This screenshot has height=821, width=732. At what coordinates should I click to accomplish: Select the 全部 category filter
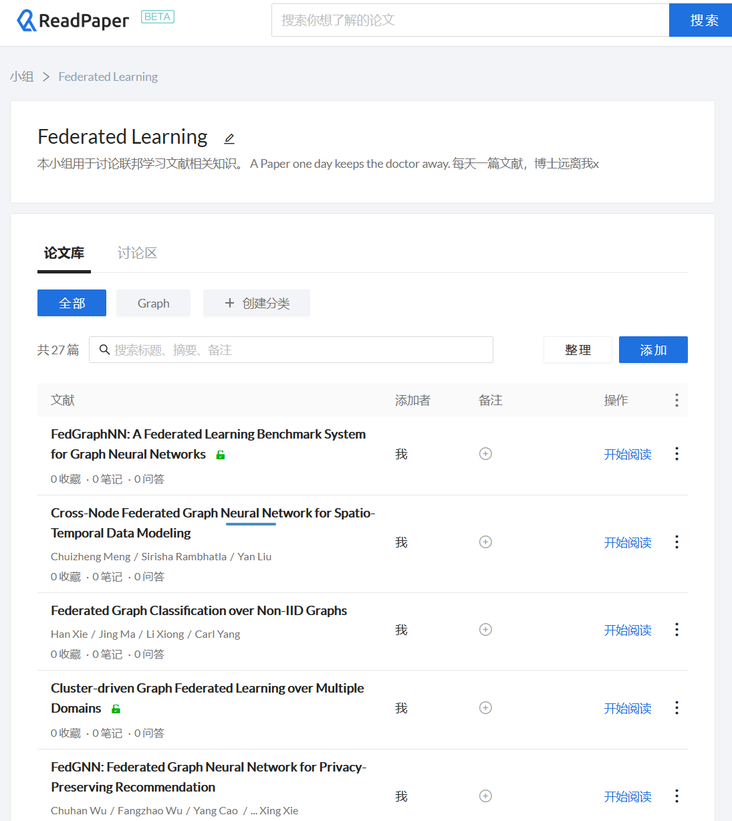(x=72, y=304)
